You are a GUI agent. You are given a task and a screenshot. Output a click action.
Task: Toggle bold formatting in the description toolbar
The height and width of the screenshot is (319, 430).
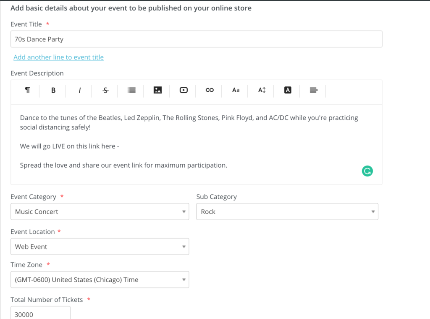tap(52, 90)
